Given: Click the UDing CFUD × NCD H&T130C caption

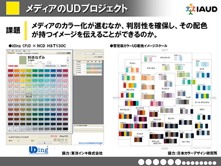Looking at the screenshot, I should pyautogui.click(x=37, y=46).
